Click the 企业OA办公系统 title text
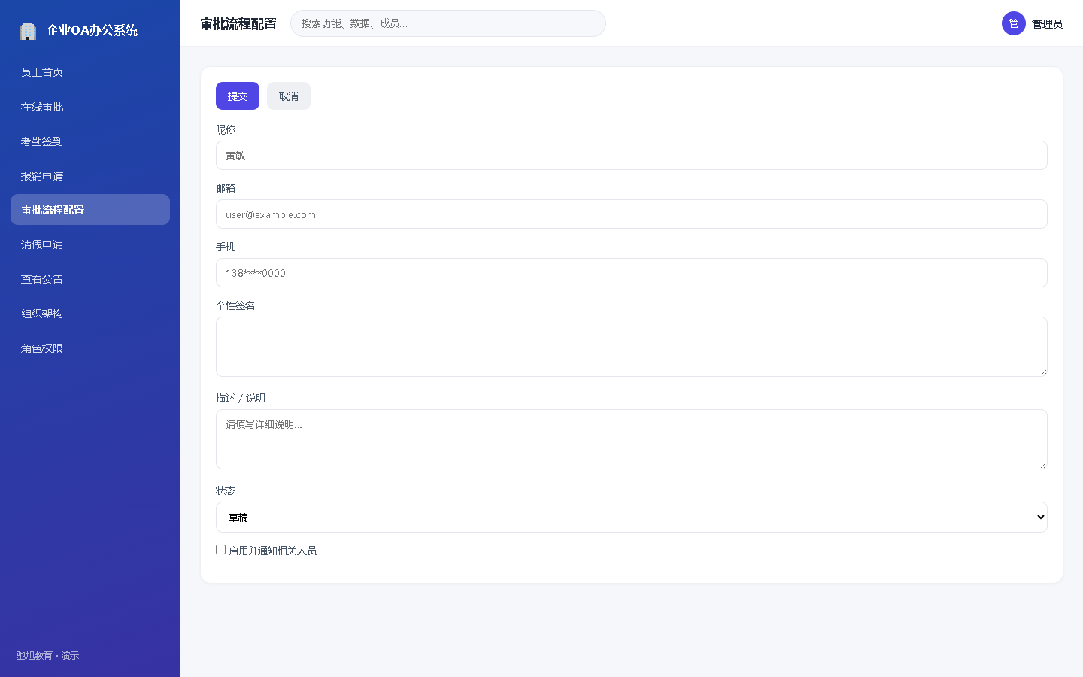 click(x=93, y=30)
